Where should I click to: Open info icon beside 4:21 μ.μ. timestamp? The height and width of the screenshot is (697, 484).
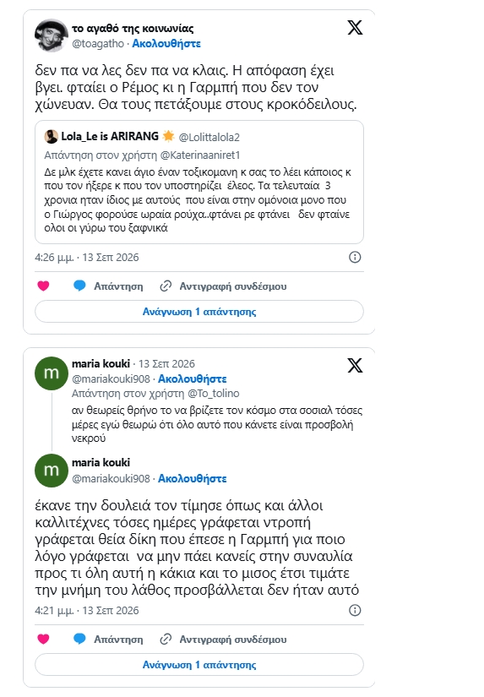coord(355,610)
